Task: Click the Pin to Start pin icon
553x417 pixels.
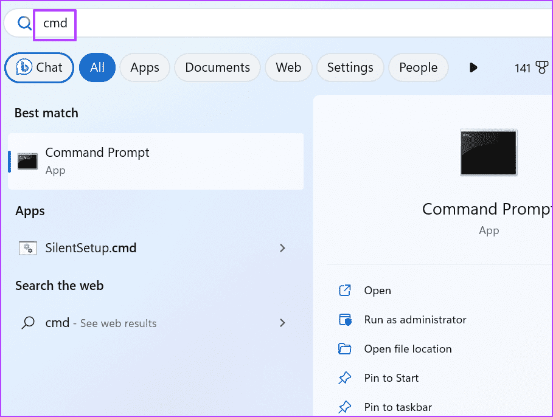Action: (x=344, y=378)
